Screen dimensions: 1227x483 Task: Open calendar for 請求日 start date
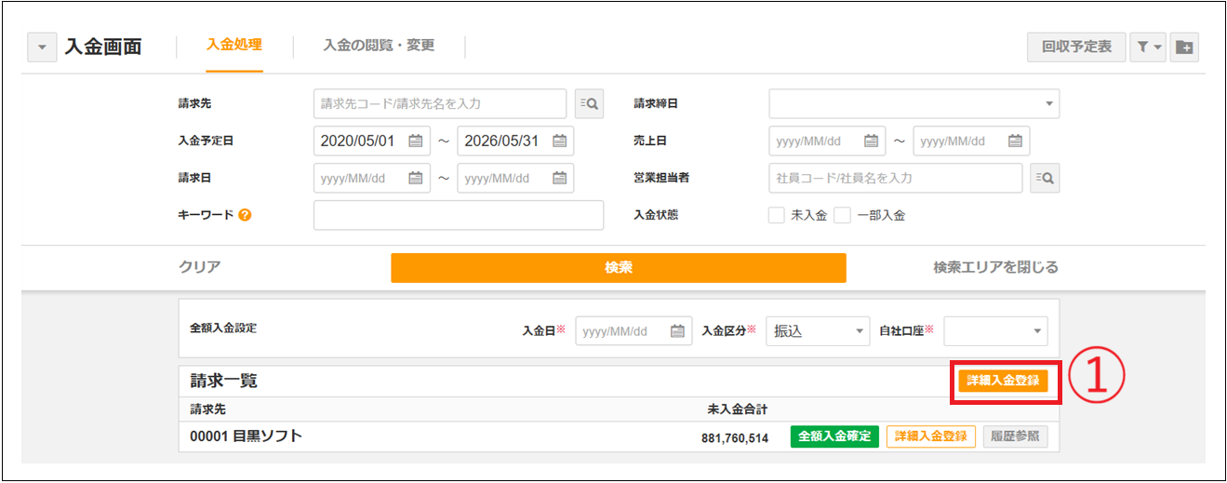pos(416,178)
